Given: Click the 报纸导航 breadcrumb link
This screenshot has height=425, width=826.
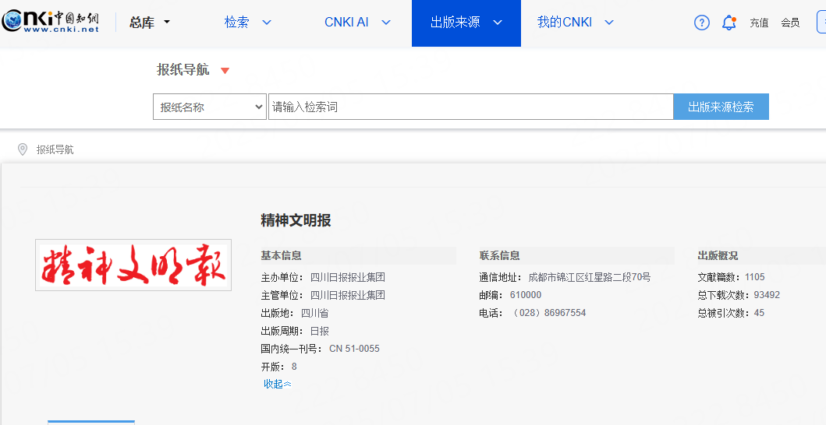Looking at the screenshot, I should [55, 149].
